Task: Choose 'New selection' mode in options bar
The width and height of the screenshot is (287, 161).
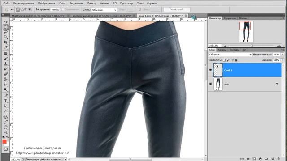Action: [18, 9]
